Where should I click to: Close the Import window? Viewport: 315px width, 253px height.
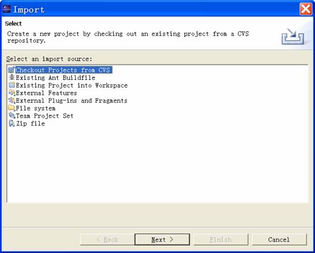tap(305, 9)
